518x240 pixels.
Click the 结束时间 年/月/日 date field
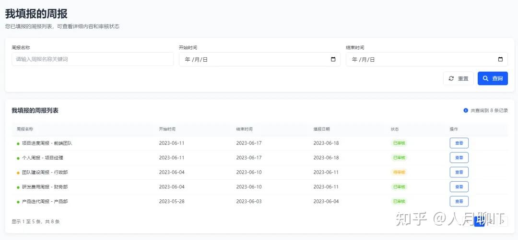tap(427, 59)
